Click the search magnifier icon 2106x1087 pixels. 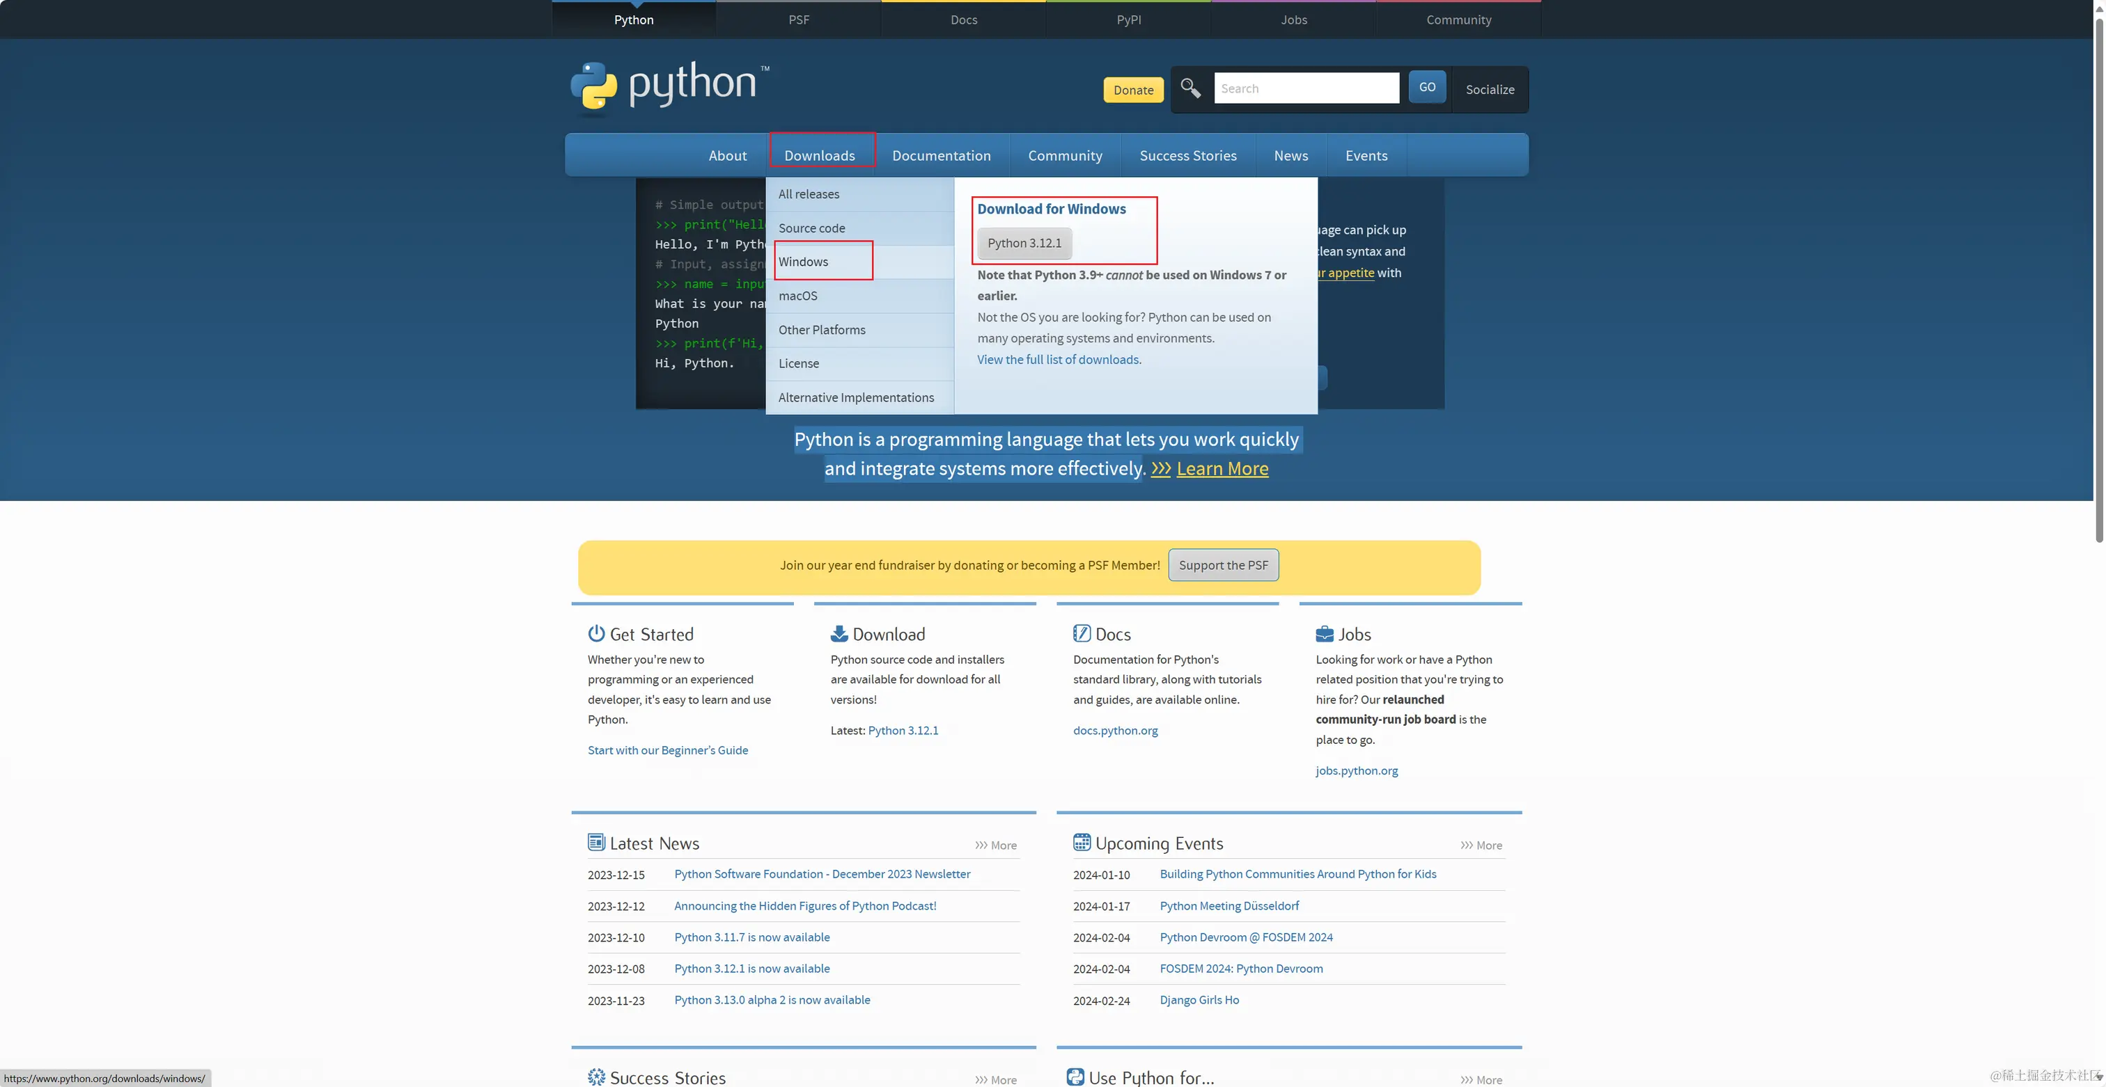coord(1190,88)
